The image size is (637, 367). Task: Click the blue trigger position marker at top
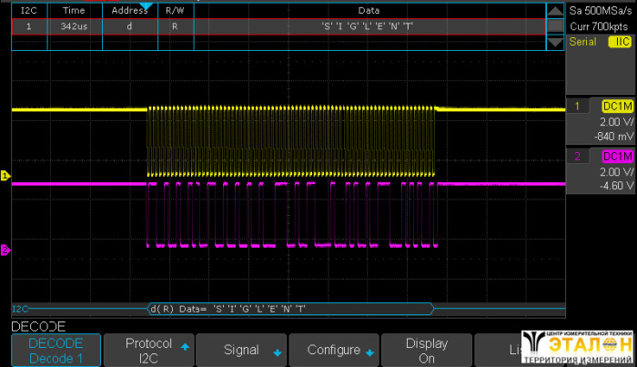[x=144, y=6]
